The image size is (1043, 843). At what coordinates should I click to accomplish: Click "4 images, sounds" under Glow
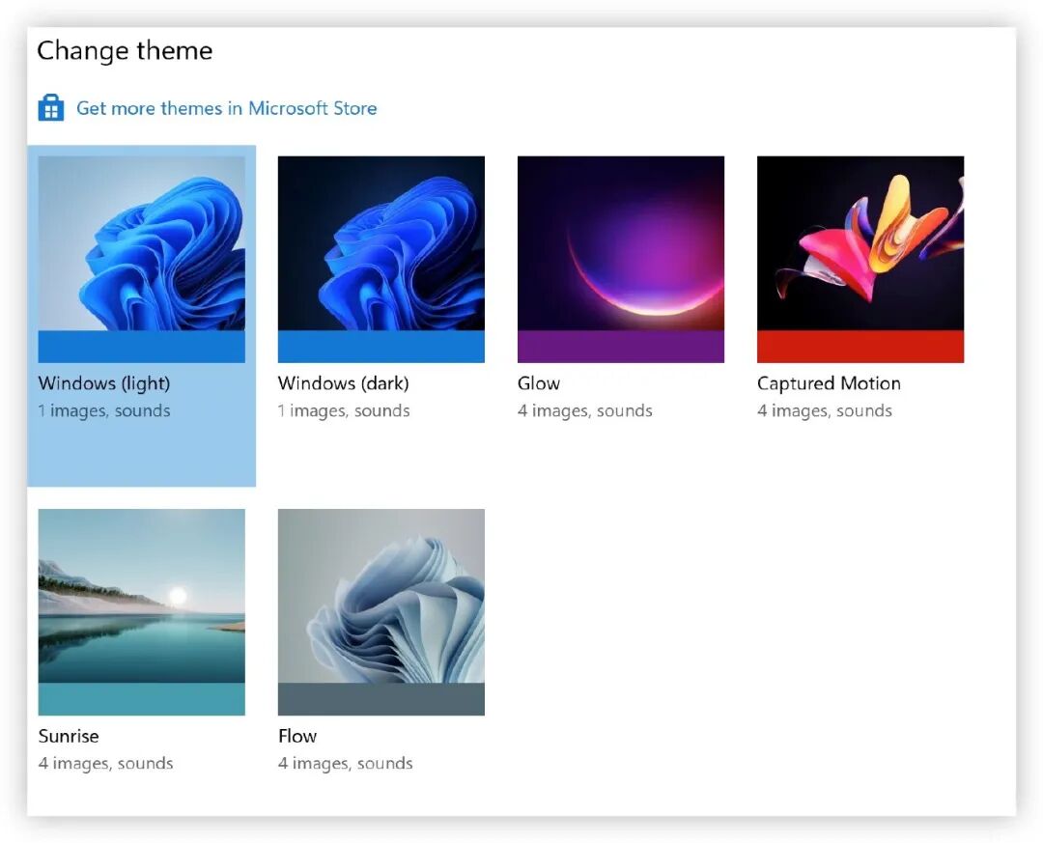pos(585,410)
